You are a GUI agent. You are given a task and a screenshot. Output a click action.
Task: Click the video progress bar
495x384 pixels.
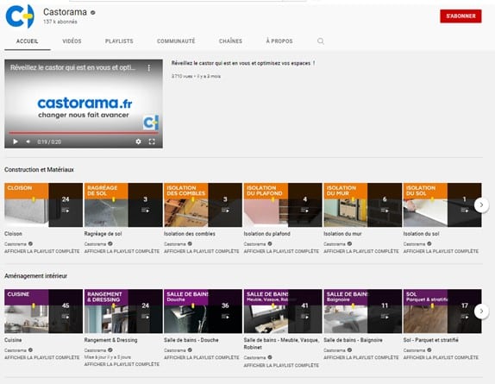(x=84, y=133)
